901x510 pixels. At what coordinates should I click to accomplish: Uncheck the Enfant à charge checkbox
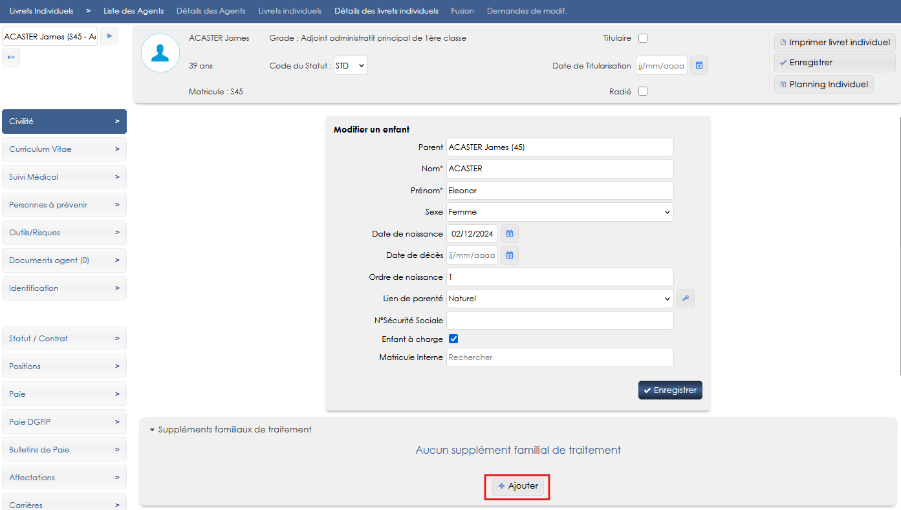[453, 339]
